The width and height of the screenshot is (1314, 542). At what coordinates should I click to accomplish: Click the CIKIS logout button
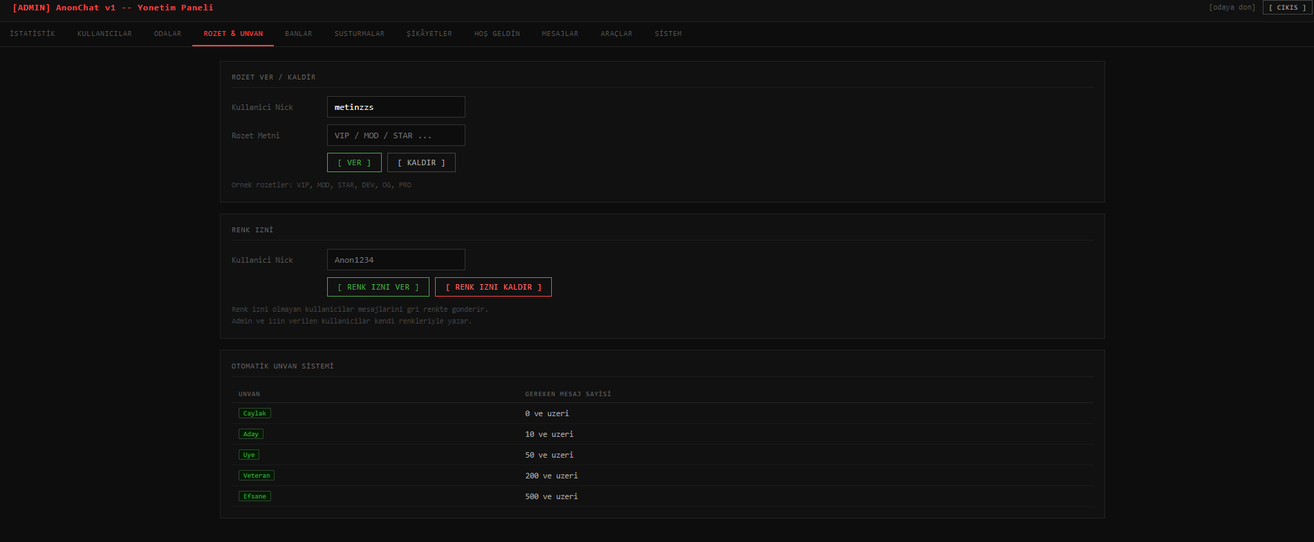coord(1287,8)
